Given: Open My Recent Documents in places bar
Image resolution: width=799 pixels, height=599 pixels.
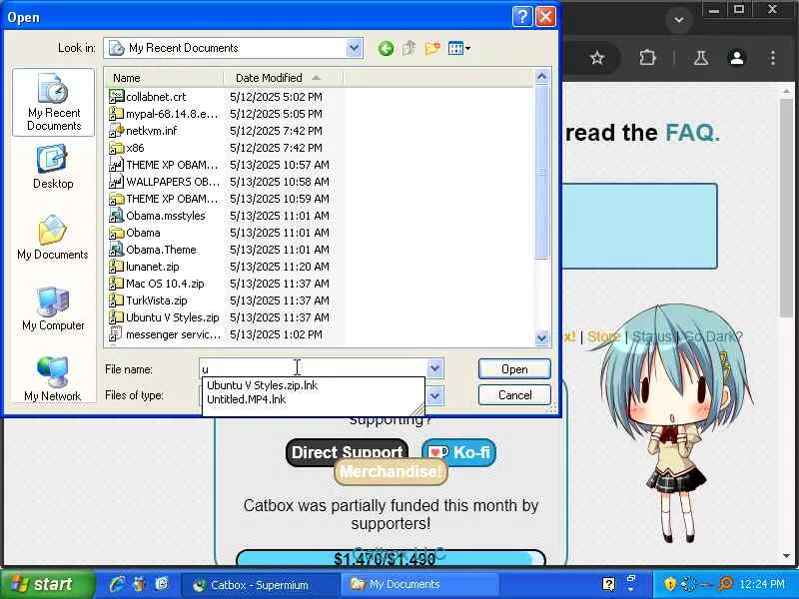Looking at the screenshot, I should tap(54, 103).
